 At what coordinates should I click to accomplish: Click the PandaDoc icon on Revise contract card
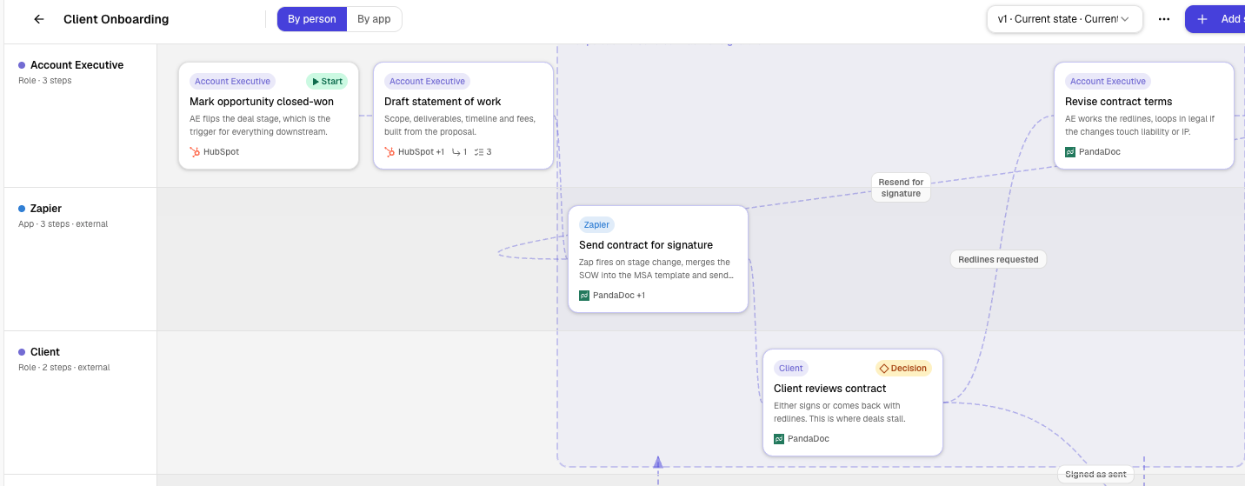coord(1070,152)
